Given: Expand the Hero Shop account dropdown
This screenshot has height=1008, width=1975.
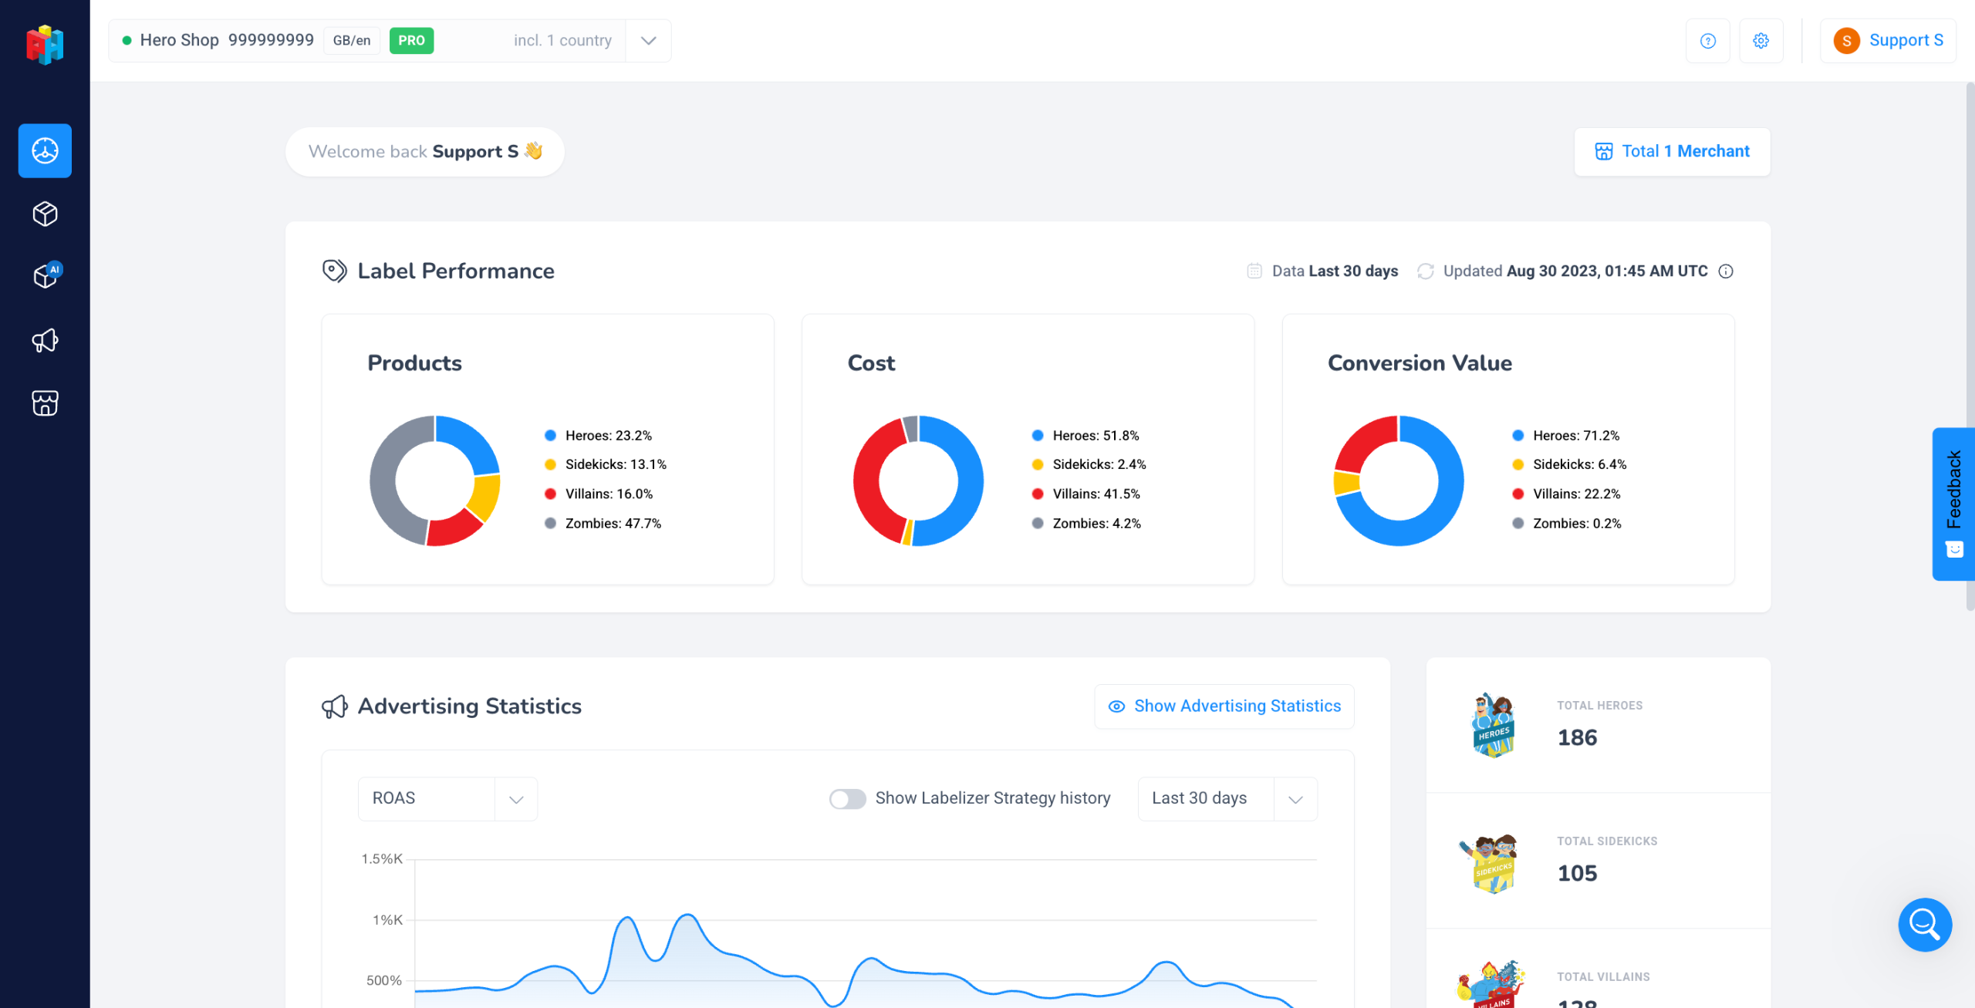Looking at the screenshot, I should click(648, 41).
